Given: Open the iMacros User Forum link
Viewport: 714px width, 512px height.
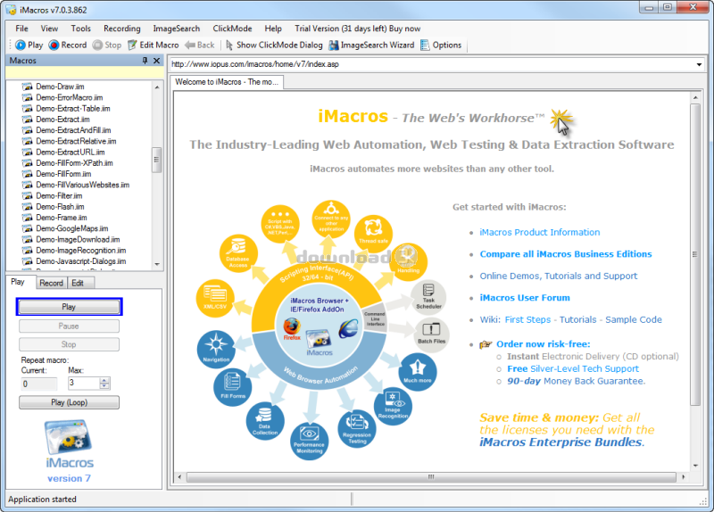Looking at the screenshot, I should click(x=525, y=298).
